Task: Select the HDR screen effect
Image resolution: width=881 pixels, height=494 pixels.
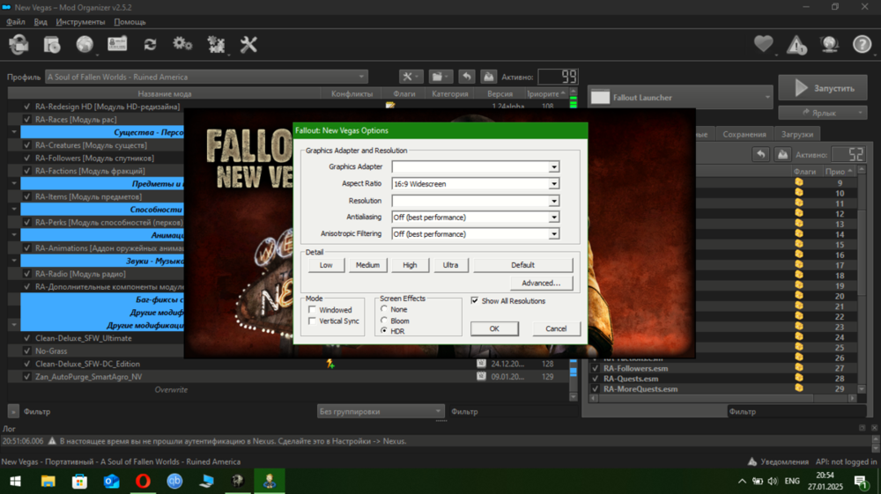Action: [384, 331]
